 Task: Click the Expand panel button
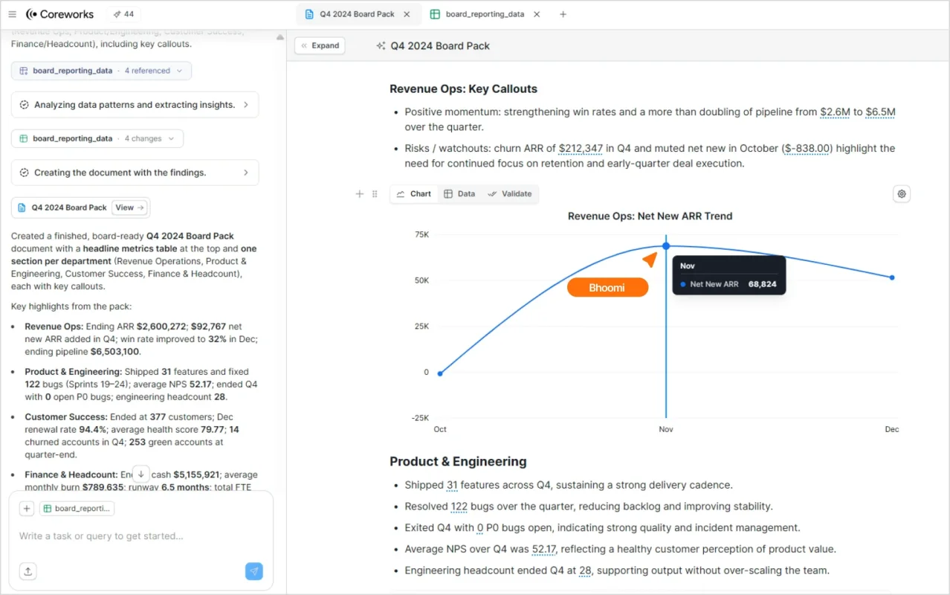[320, 45]
